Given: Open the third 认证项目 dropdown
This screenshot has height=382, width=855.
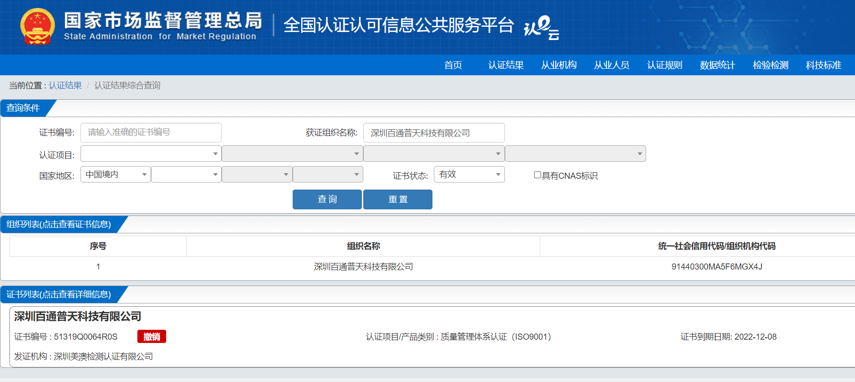Looking at the screenshot, I should tap(434, 153).
